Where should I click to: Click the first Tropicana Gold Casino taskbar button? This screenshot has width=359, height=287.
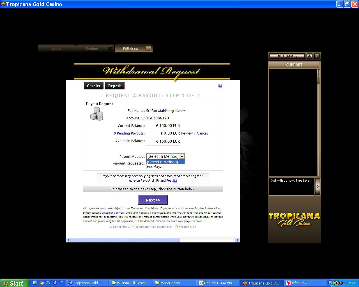pyautogui.click(x=87, y=283)
